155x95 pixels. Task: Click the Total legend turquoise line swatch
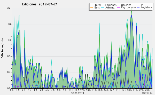pos(92,5)
